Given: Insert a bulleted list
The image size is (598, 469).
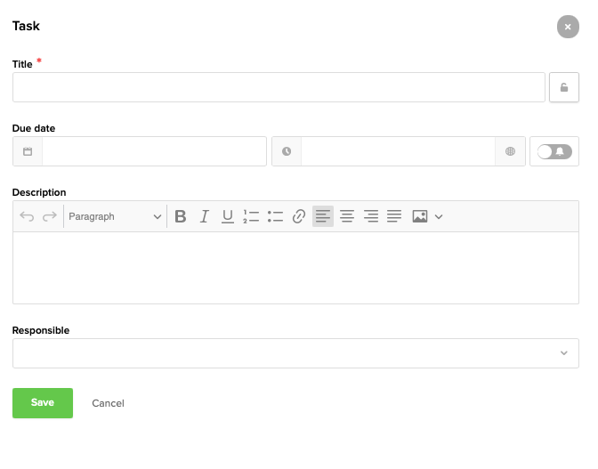Looking at the screenshot, I should click(275, 216).
